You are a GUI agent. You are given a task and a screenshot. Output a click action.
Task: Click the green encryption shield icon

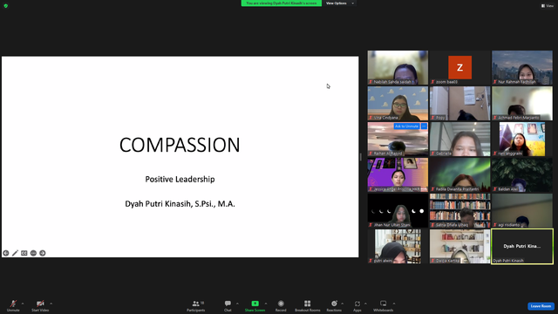6,6
